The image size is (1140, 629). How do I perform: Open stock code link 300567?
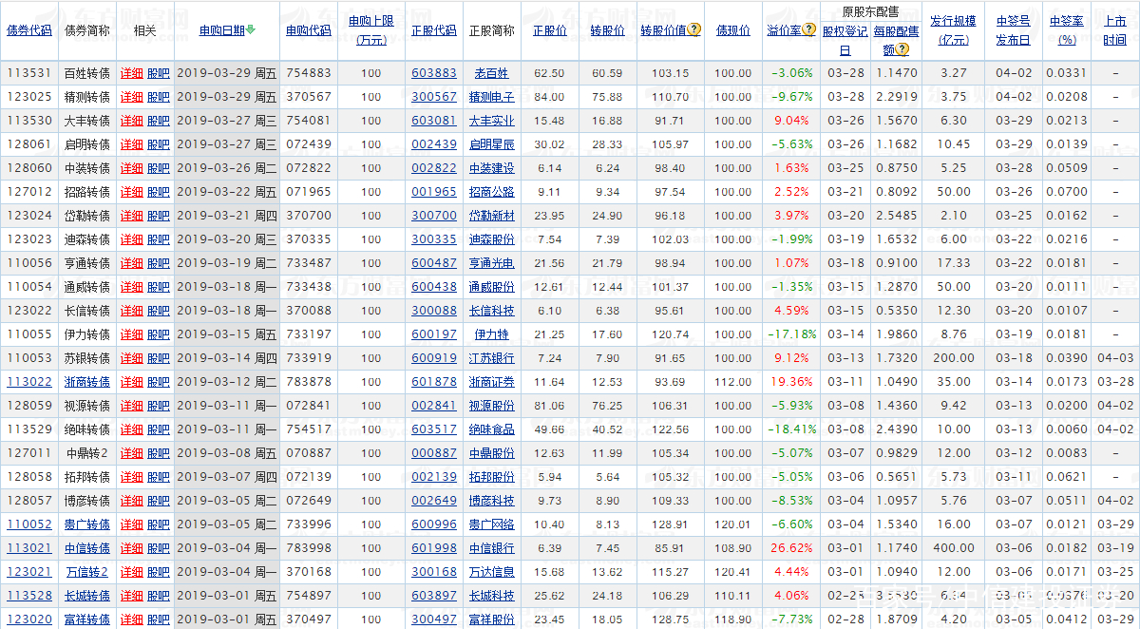point(434,97)
